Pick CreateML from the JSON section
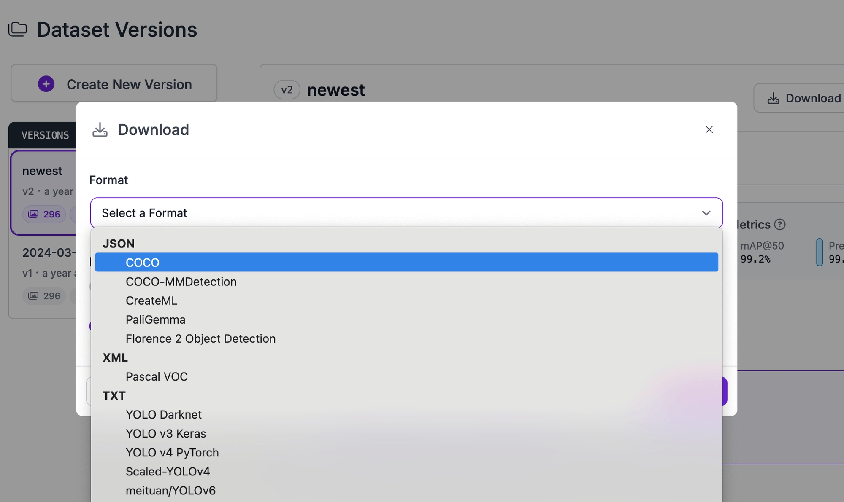This screenshot has width=844, height=502. tap(151, 300)
